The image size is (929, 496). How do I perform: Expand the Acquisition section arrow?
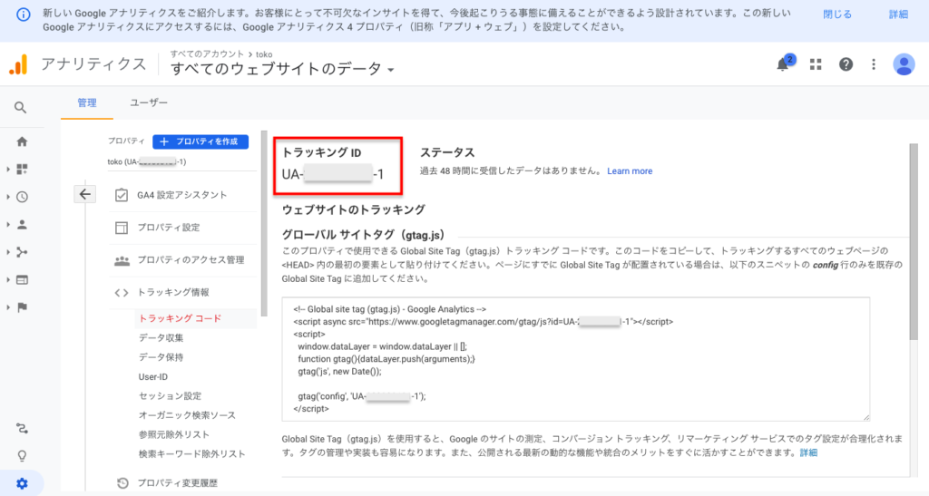pos(8,252)
